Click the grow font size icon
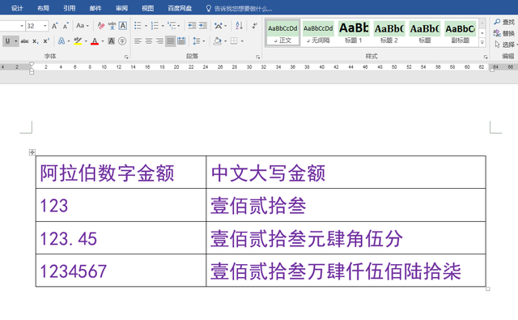This screenshot has height=320, width=518. [x=55, y=26]
